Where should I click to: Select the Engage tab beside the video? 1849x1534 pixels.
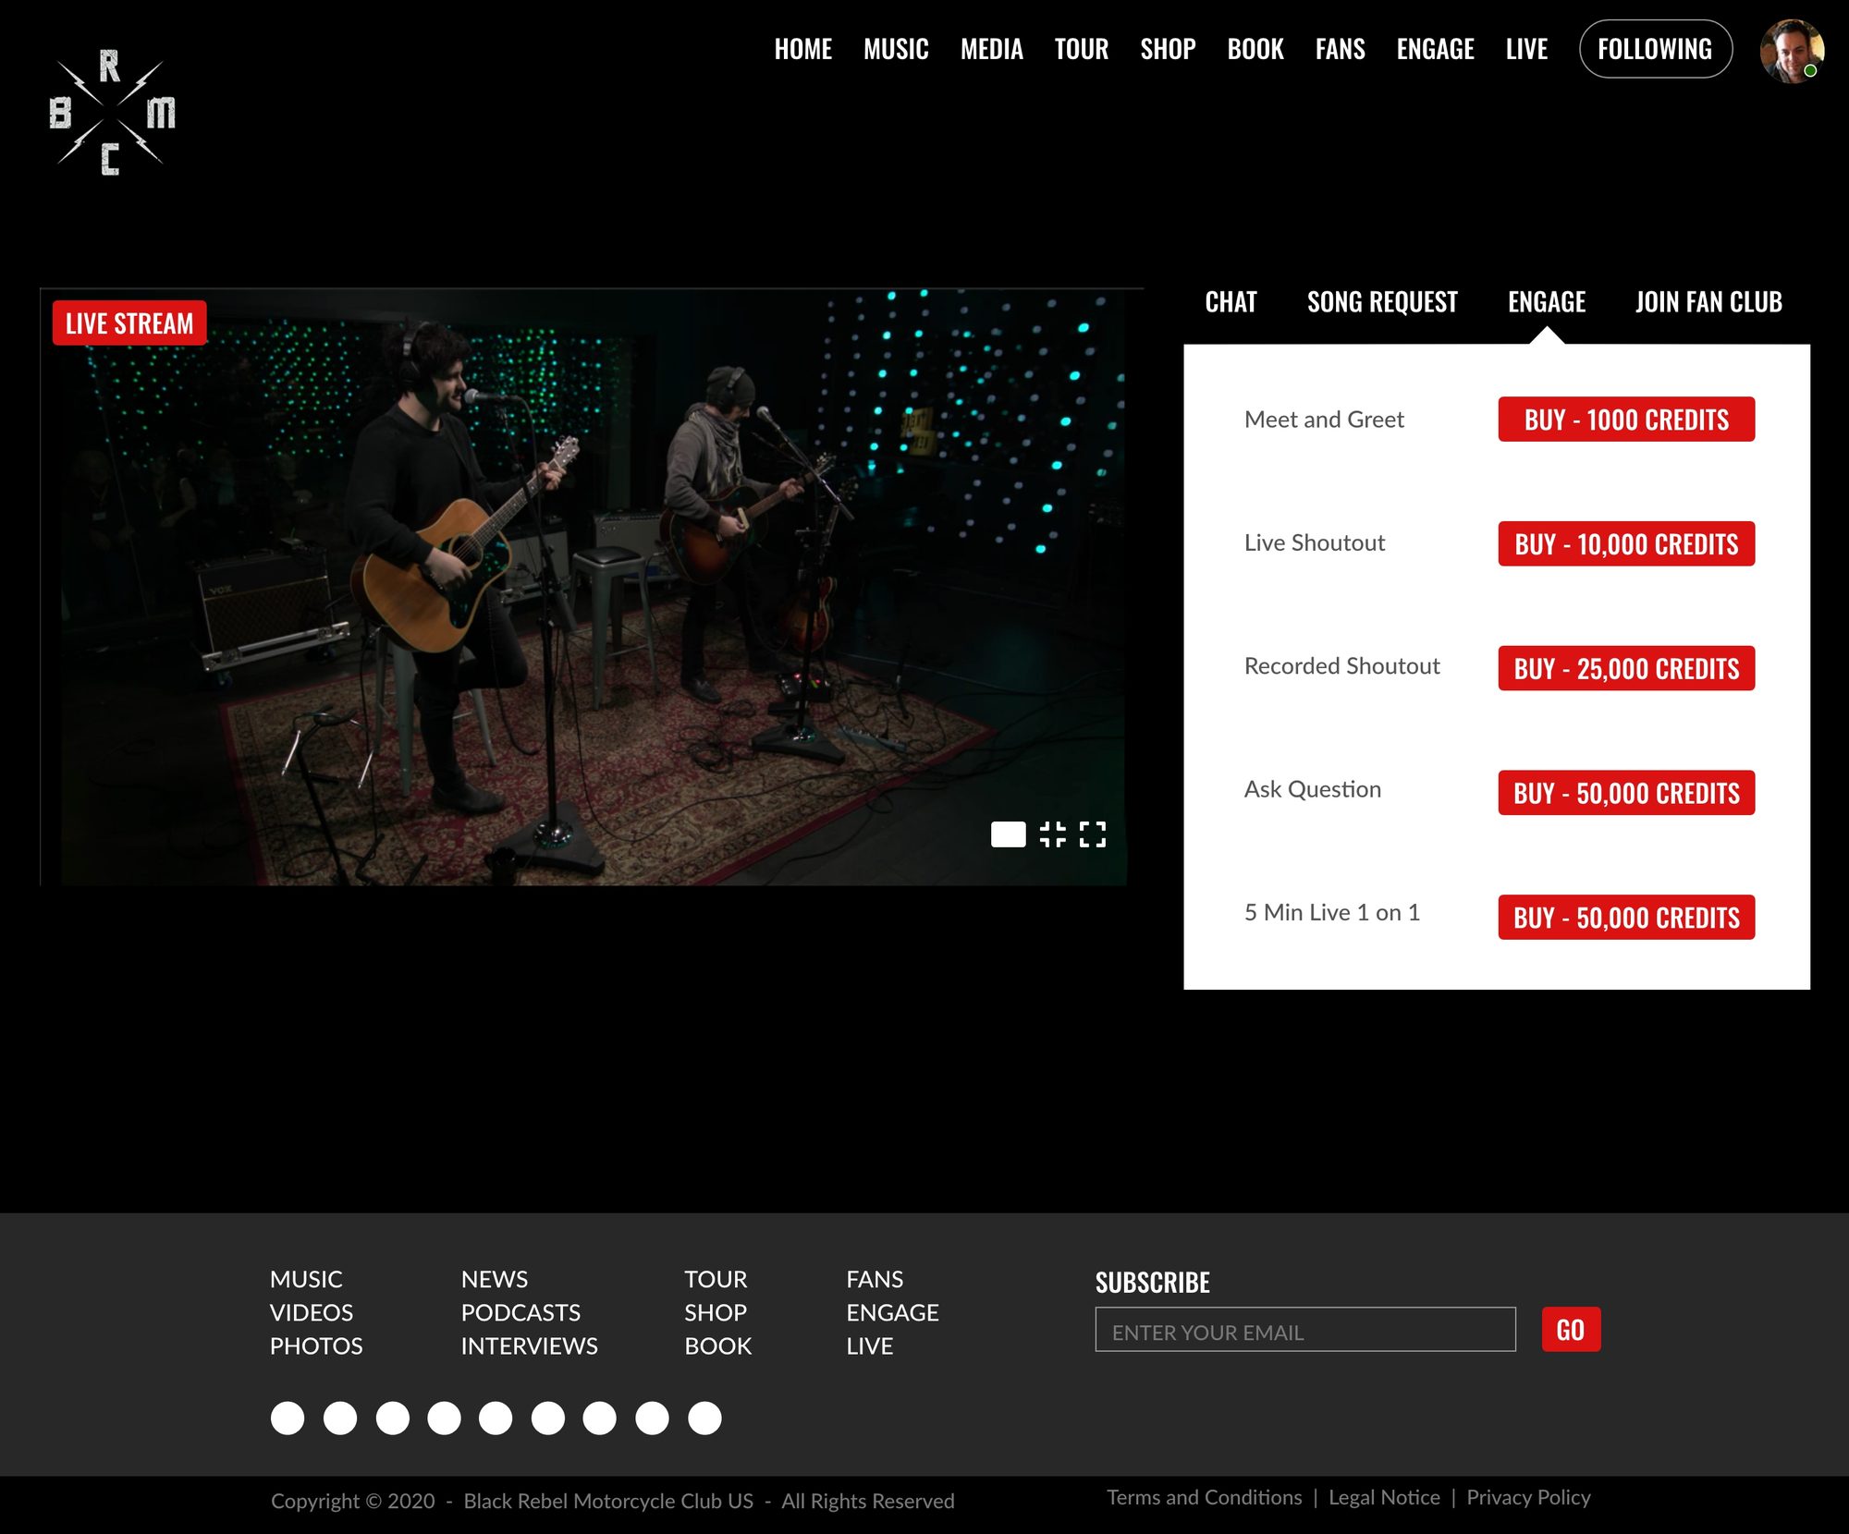pyautogui.click(x=1547, y=302)
